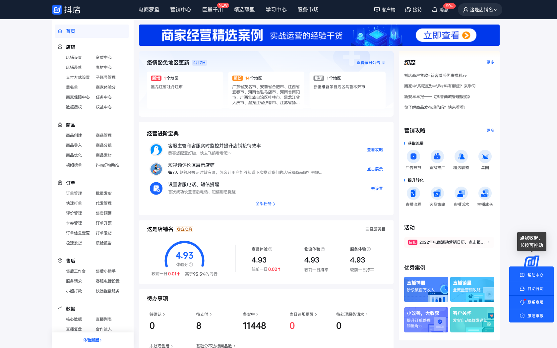Screen dimensions: 557x348
Task: Click the 广告投放 icon
Action: click(413, 156)
